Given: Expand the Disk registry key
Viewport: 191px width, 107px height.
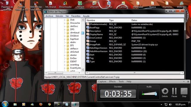Looking at the screenshot, I should 65,20.
